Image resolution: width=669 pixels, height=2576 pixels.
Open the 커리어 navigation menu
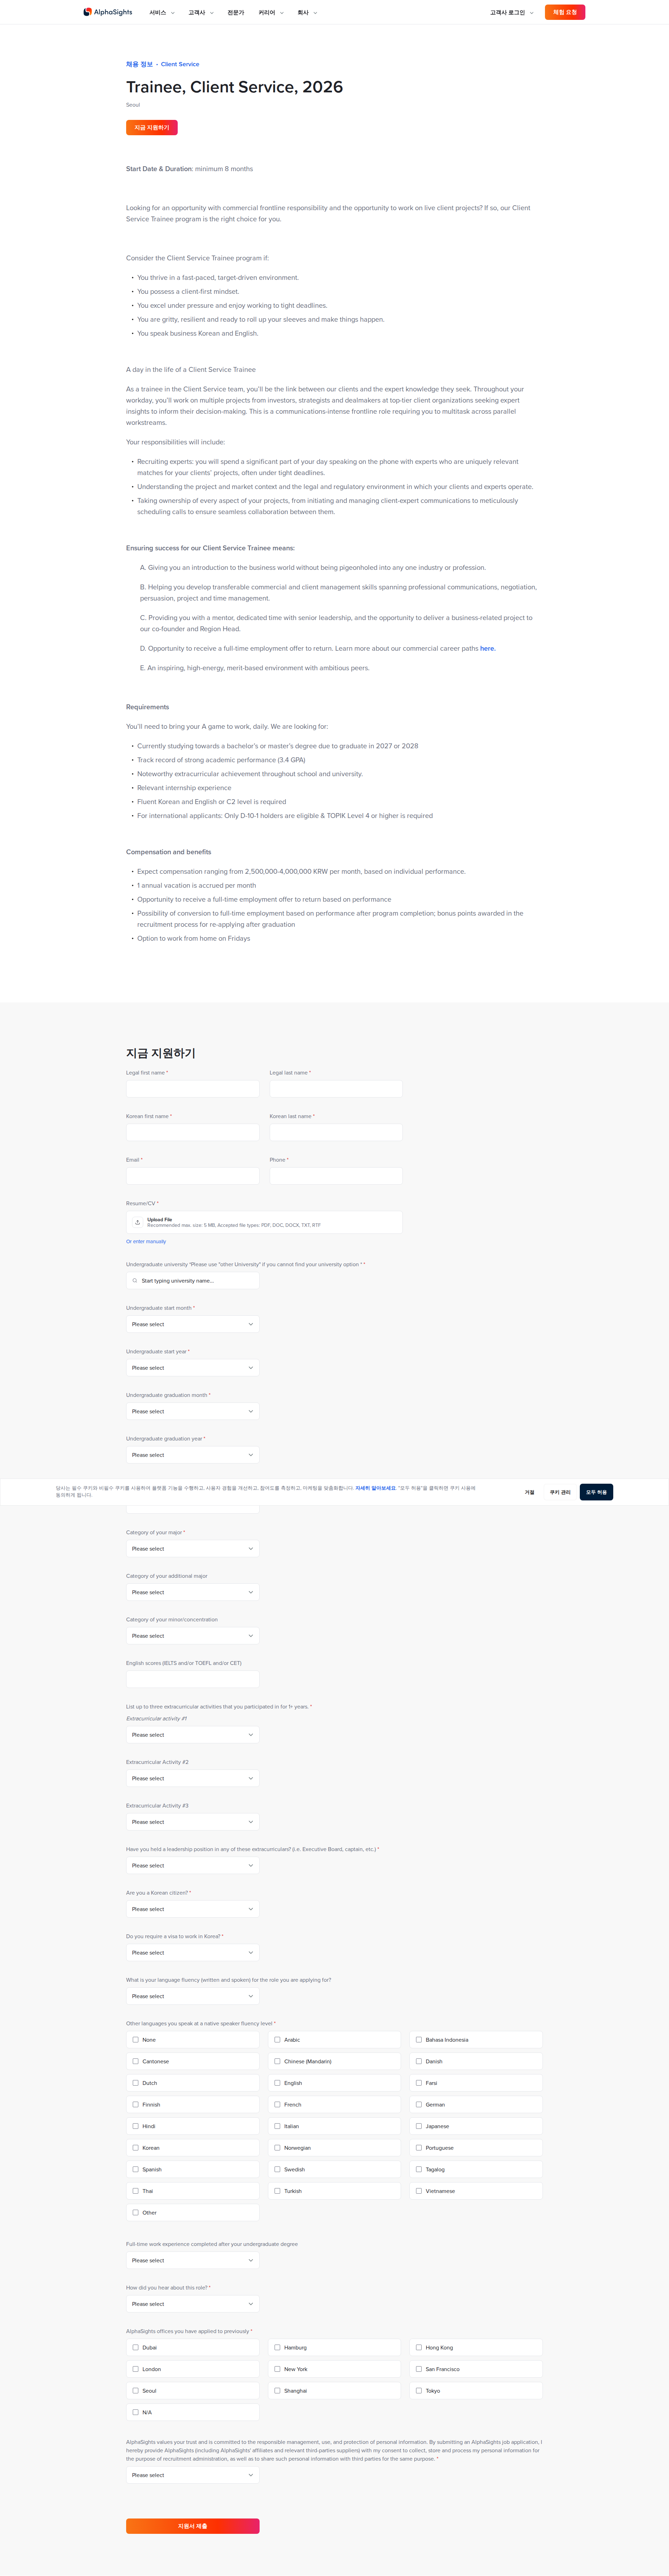[x=271, y=13]
